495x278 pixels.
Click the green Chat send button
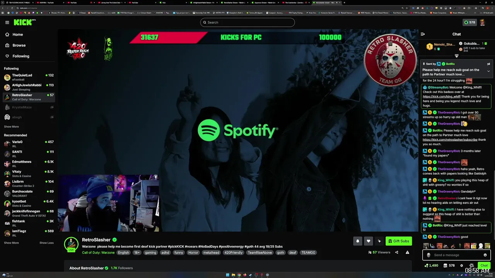484,265
